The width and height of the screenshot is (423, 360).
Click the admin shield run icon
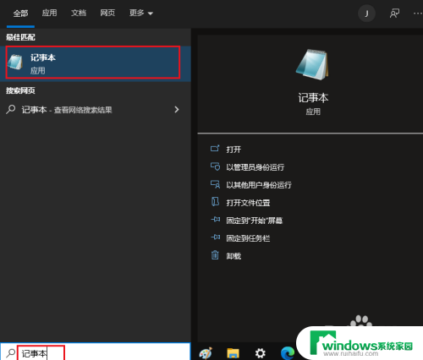pos(216,166)
